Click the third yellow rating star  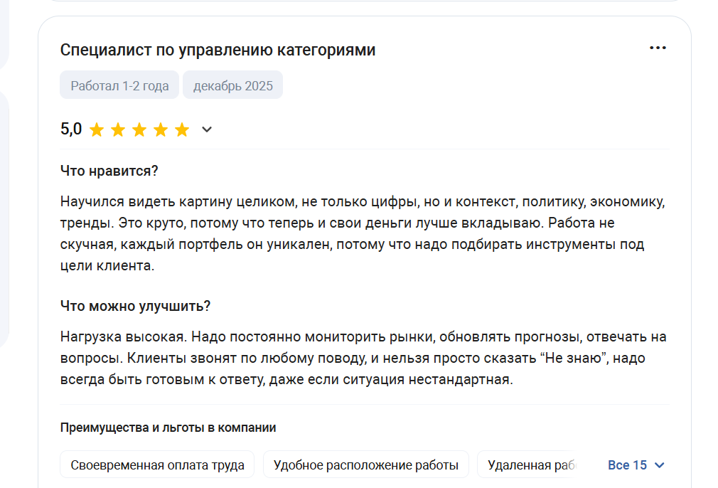coord(139,129)
